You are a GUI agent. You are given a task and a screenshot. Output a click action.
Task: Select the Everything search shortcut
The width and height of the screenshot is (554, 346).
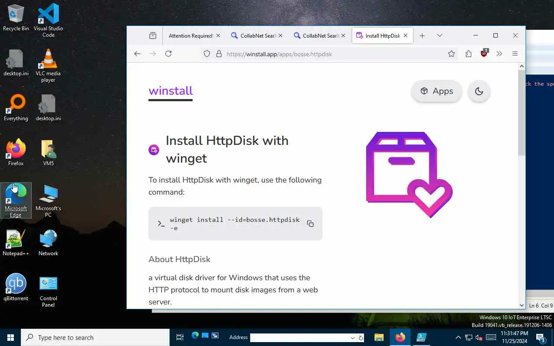16,108
